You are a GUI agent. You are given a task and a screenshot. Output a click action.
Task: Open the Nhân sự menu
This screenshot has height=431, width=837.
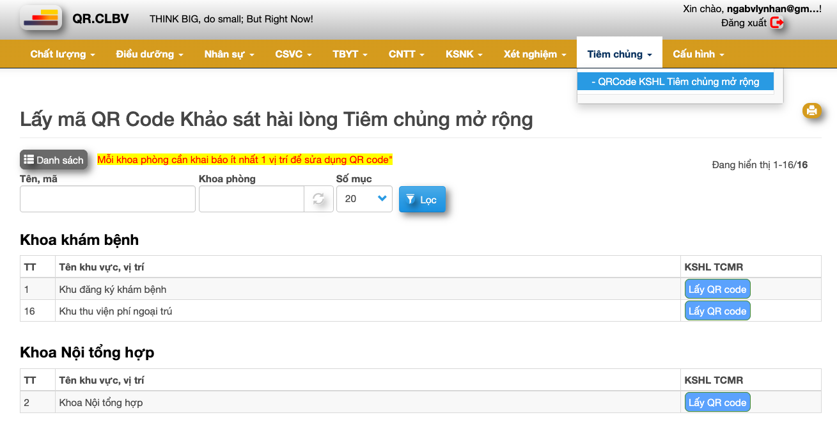(x=229, y=54)
